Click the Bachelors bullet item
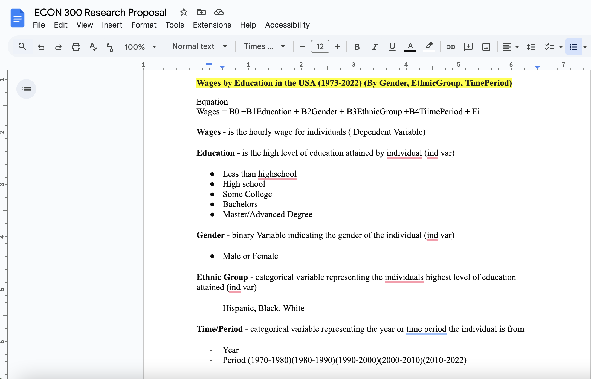Image resolution: width=591 pixels, height=379 pixels. click(240, 204)
